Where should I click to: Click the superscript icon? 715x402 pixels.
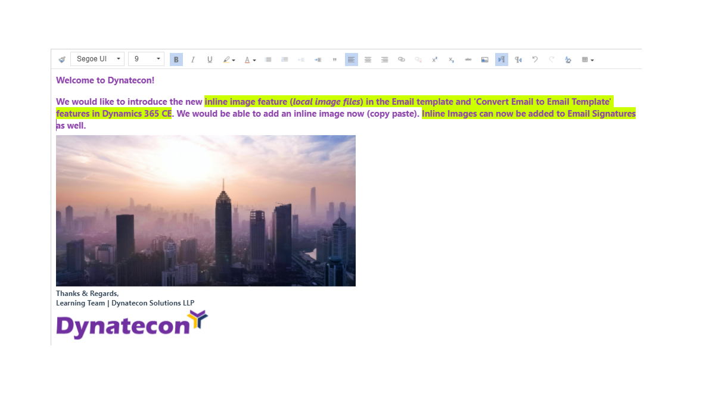pos(434,59)
